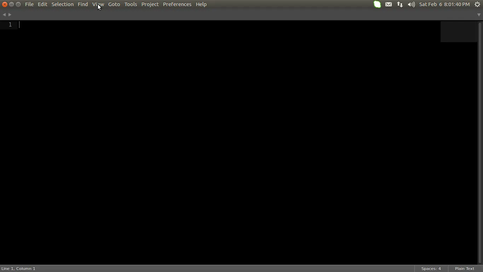Click the minimap viewport in the editor
Viewport: 483px width, 272px height.
[x=459, y=32]
